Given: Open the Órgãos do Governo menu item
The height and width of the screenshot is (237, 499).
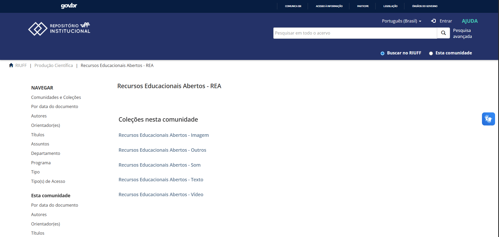Looking at the screenshot, I should click(x=425, y=6).
